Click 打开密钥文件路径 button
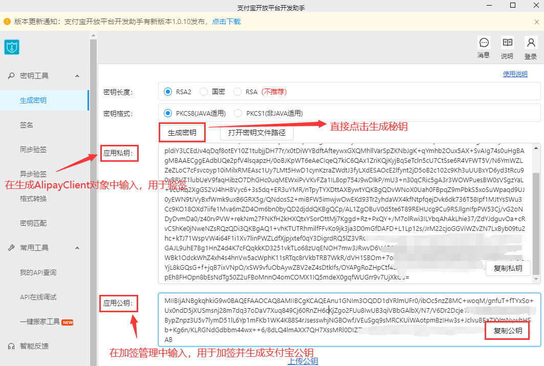The image size is (544, 366). click(257, 133)
